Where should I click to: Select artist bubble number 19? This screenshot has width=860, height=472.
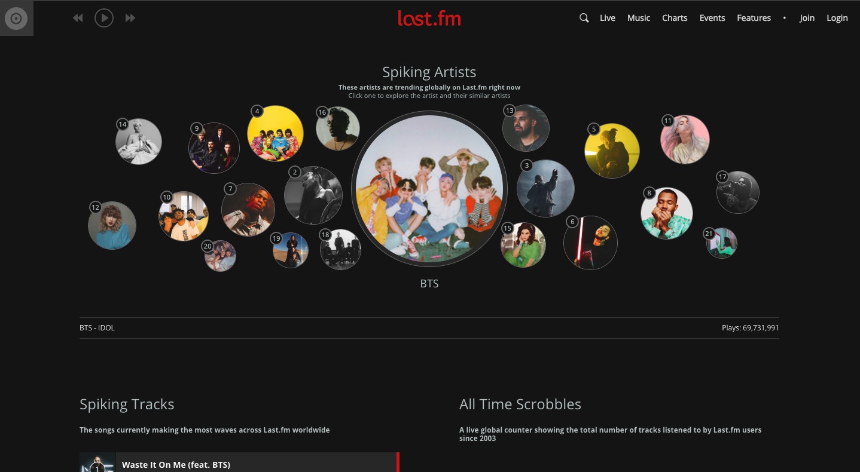291,250
